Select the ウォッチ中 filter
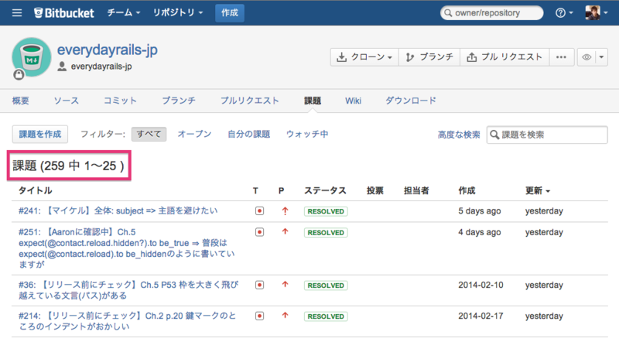 click(x=307, y=135)
